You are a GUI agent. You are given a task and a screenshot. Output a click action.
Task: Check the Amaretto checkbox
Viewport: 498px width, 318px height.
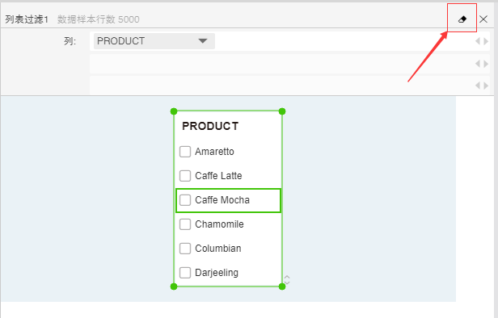coord(185,152)
